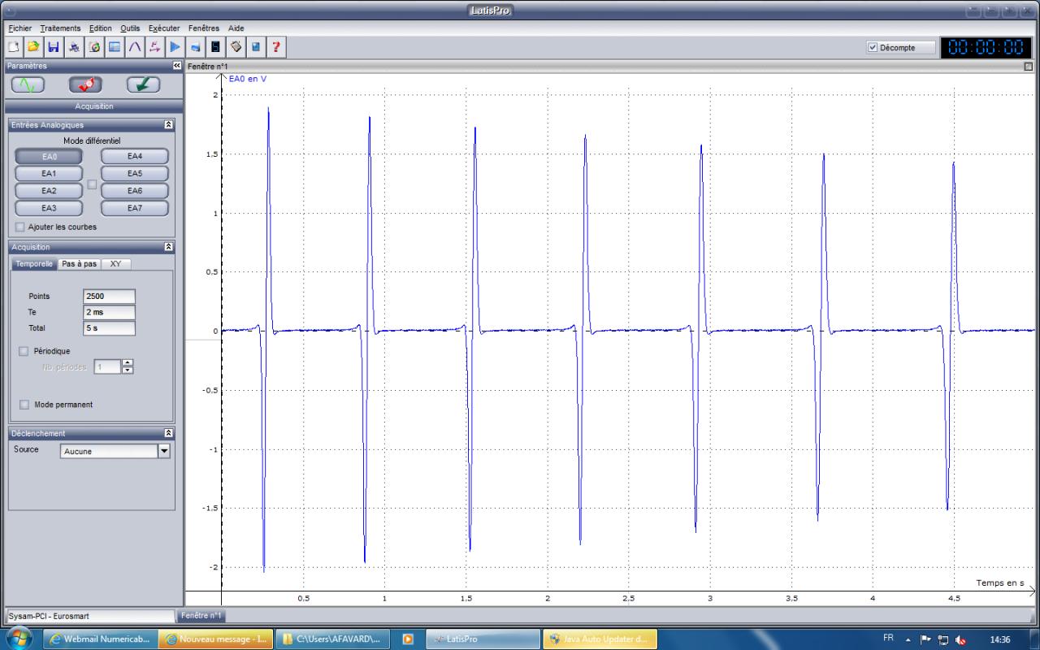This screenshot has width=1040, height=650.
Task: Switch to the Pas à pas tab
Action: point(80,264)
